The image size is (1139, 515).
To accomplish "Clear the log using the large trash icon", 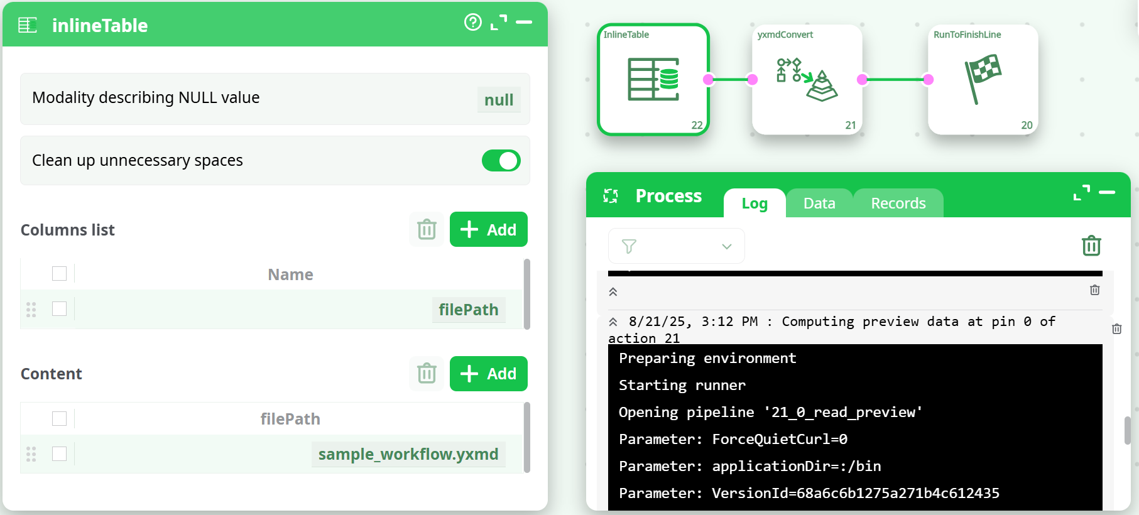I will [x=1091, y=246].
